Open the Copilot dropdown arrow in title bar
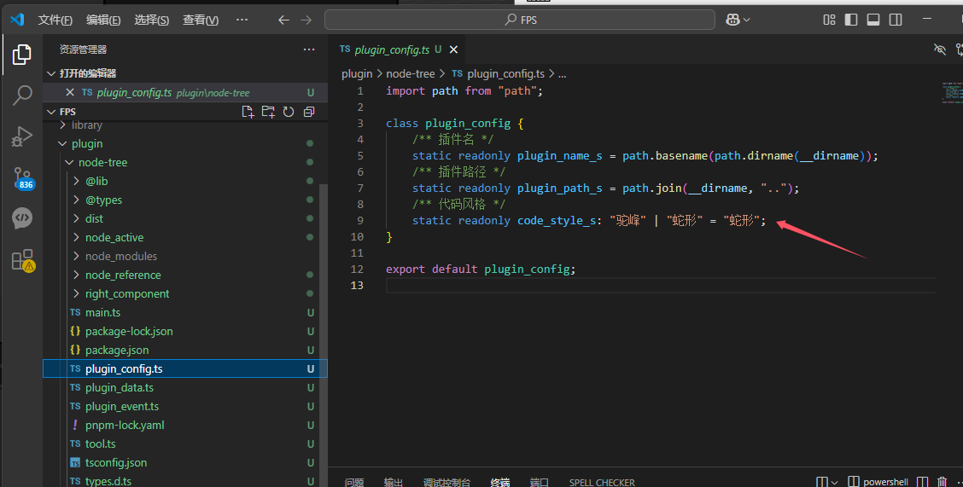The height and width of the screenshot is (487, 963). [x=747, y=20]
